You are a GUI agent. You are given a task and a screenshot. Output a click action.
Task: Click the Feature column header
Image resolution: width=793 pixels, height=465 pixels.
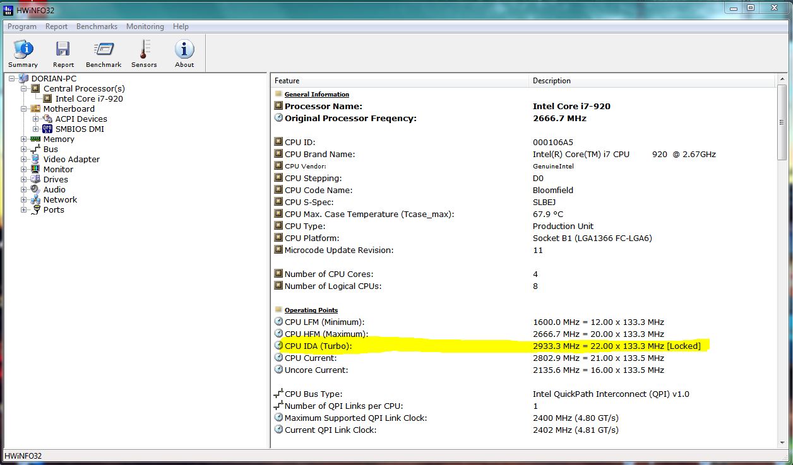click(x=400, y=81)
